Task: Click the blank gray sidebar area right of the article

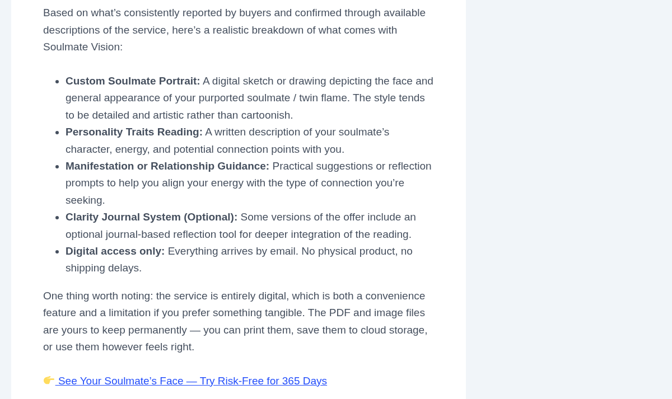Action: [x=569, y=199]
